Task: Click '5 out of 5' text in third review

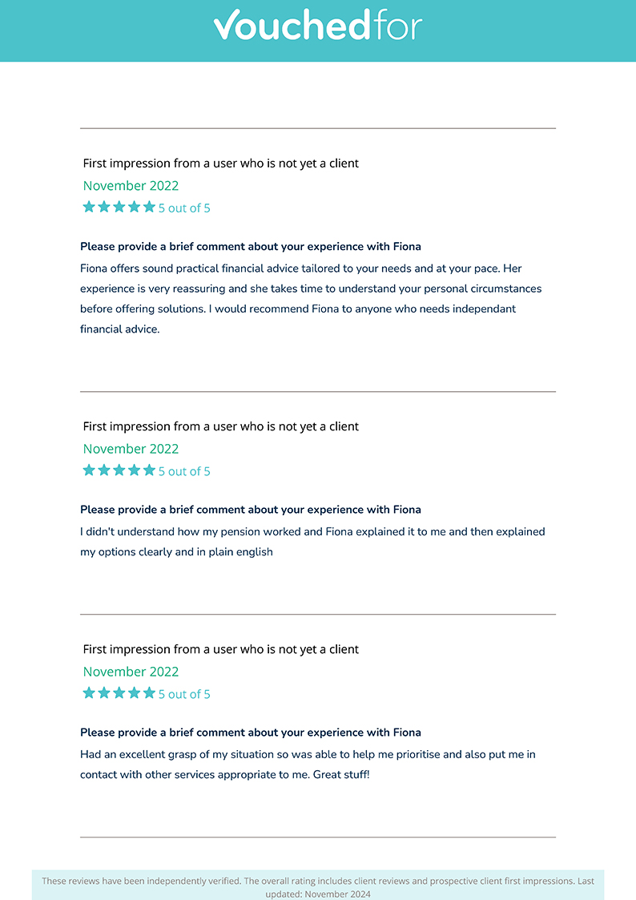Action: click(x=184, y=694)
